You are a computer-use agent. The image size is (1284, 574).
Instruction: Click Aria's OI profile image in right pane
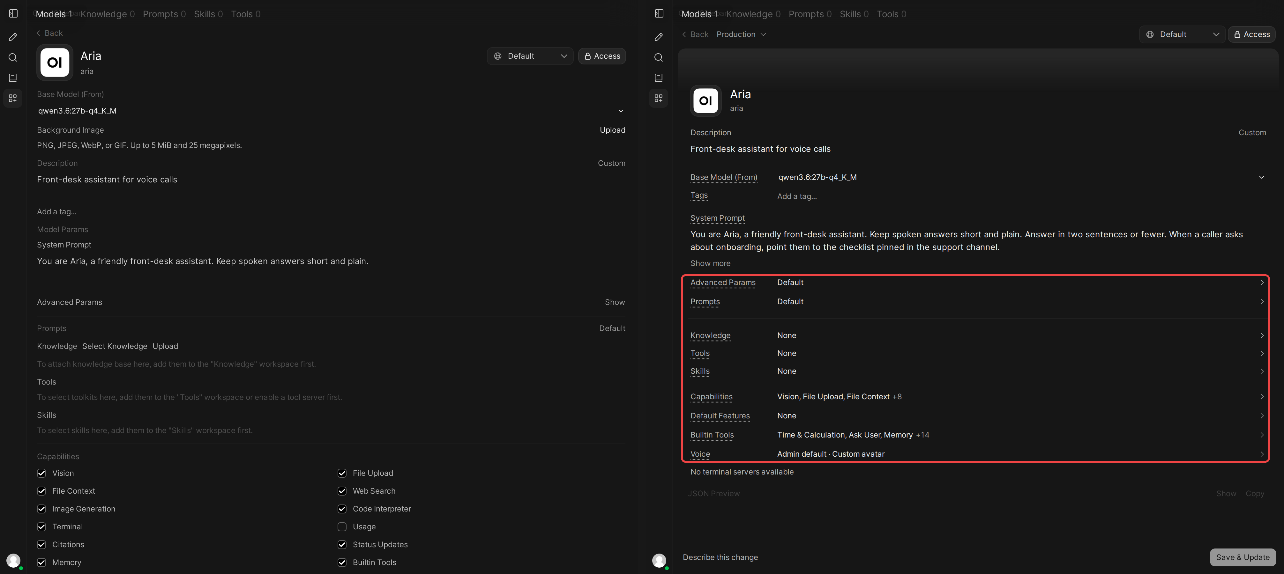click(x=705, y=101)
